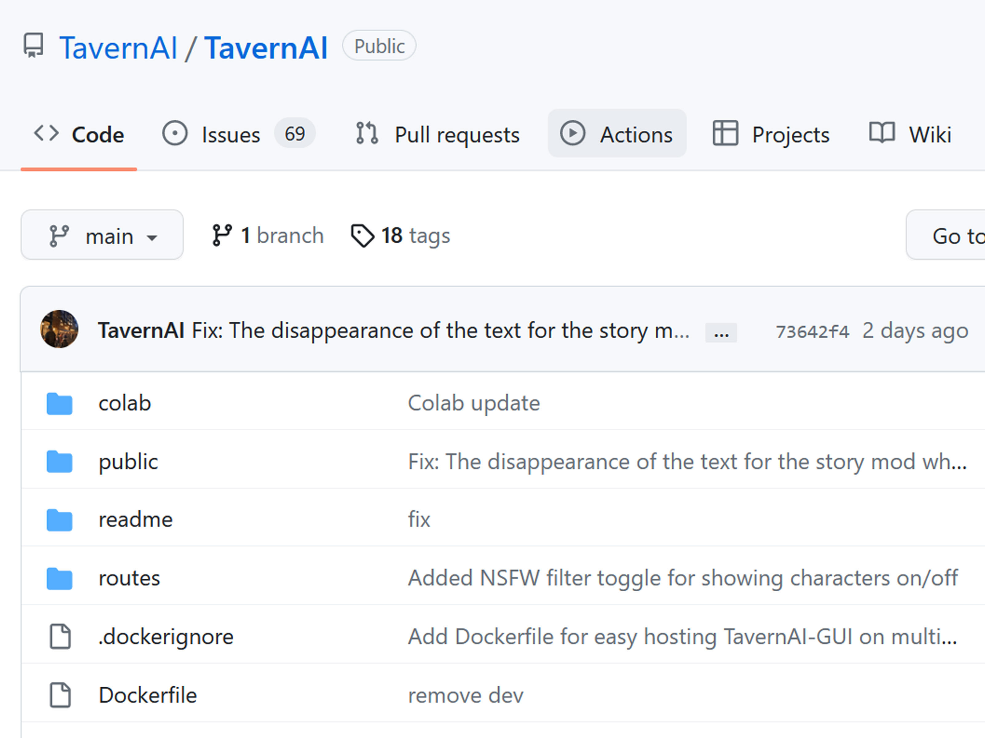The width and height of the screenshot is (985, 738).
Task: Click the .dockerignore file icon
Action: coord(60,637)
